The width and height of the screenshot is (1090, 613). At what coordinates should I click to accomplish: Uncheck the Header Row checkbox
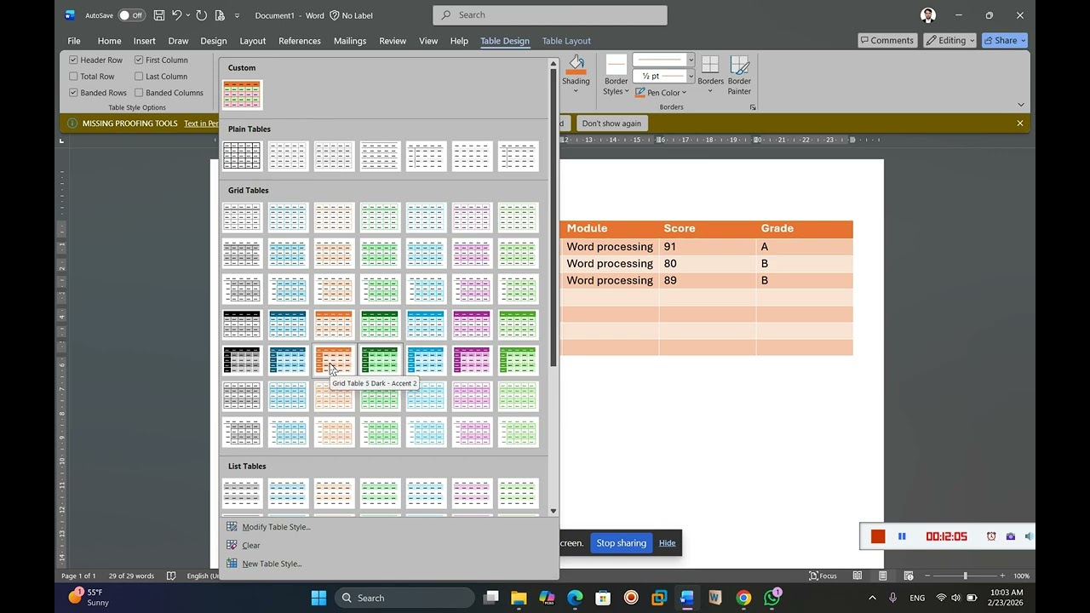click(x=73, y=60)
